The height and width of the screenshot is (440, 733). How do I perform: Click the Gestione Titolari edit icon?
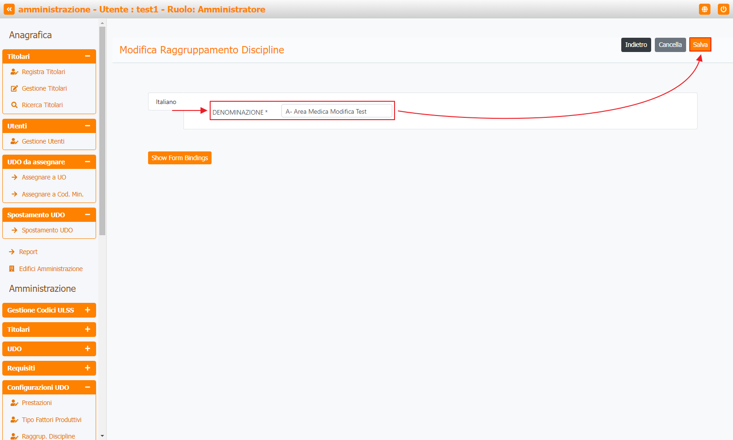point(14,88)
